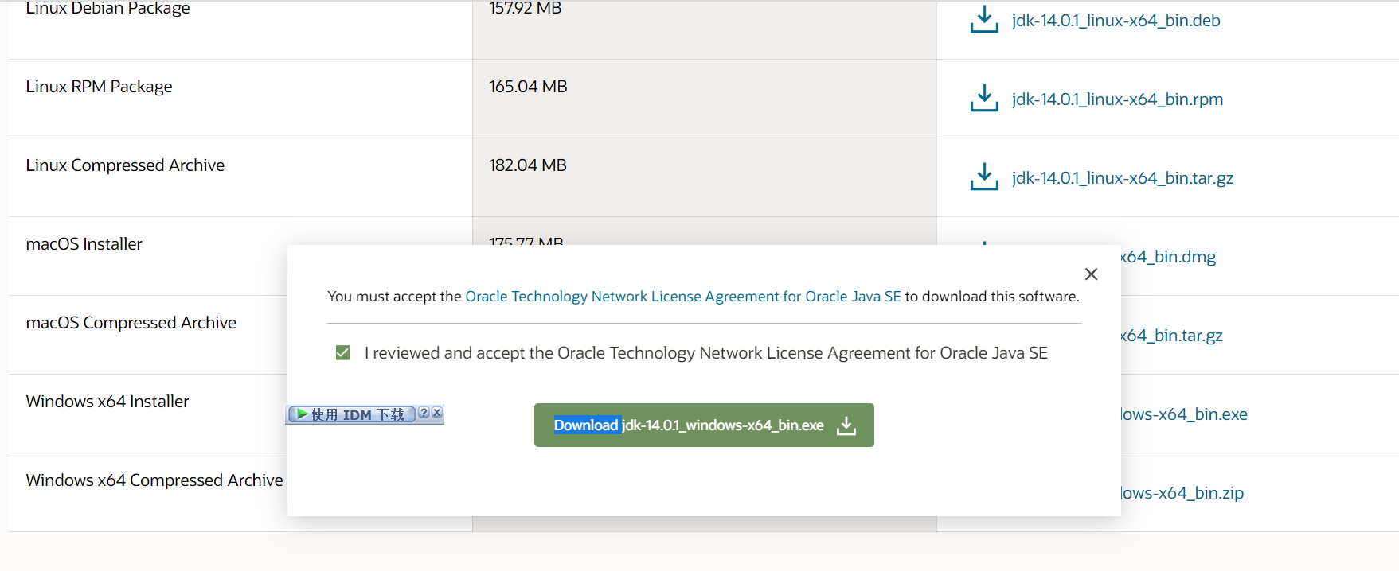1399x571 pixels.
Task: Select macOS Compressed Archive label
Action: coord(131,323)
